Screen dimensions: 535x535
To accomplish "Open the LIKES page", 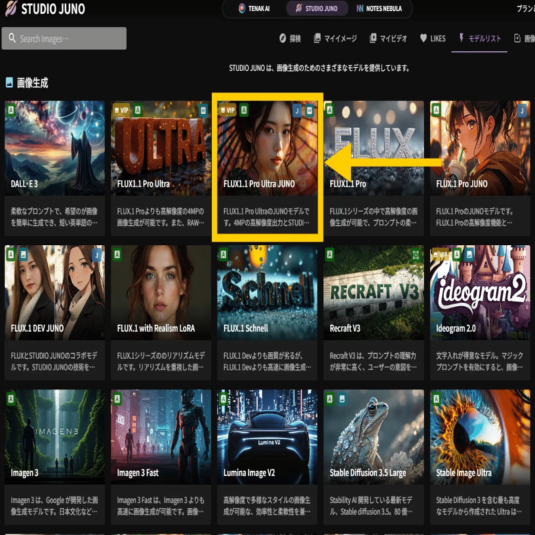I will pos(433,38).
